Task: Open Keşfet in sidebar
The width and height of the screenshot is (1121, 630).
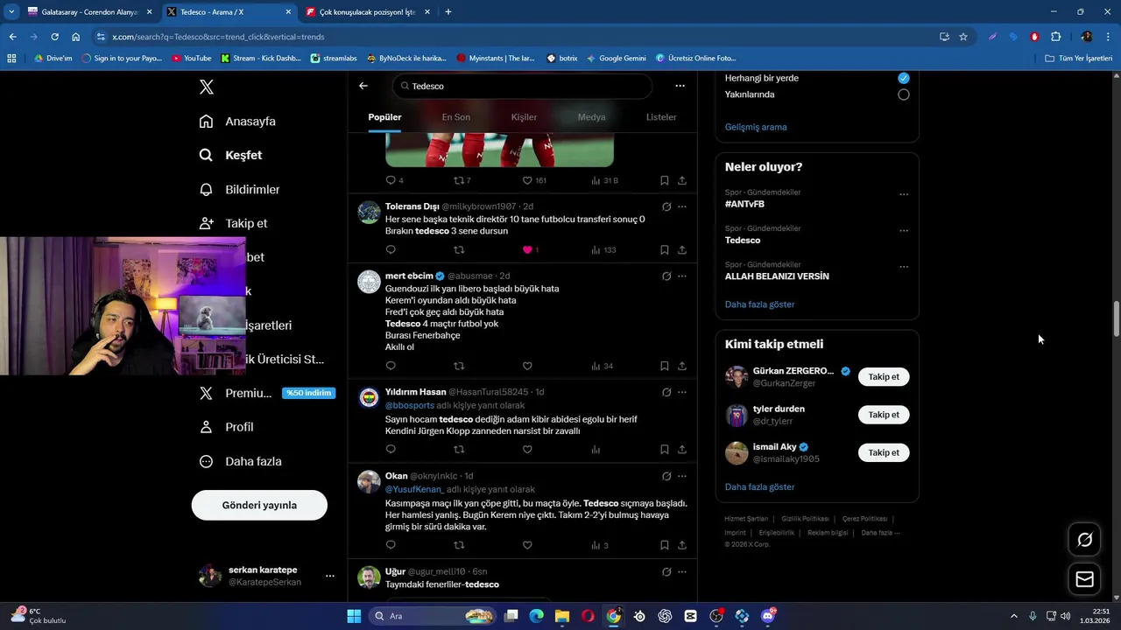Action: pos(231,155)
